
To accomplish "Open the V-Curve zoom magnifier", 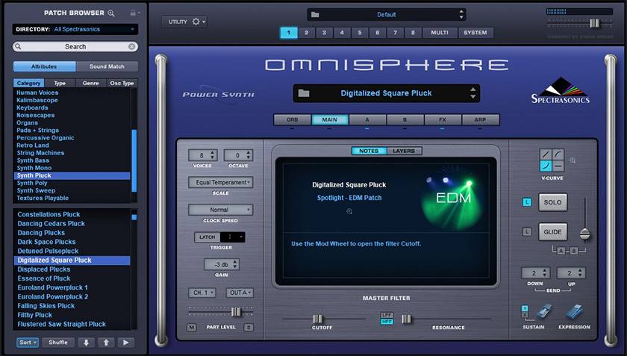I will 573,160.
